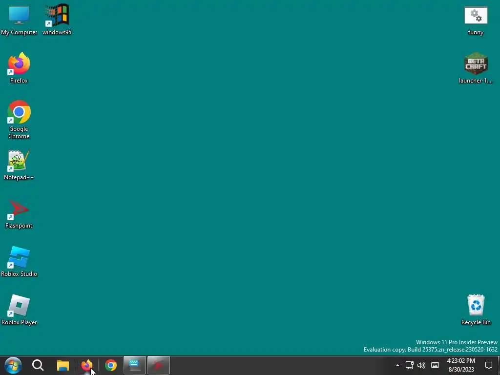This screenshot has width=500, height=375.
Task: Launch Chrome from the taskbar
Action: [x=111, y=365]
